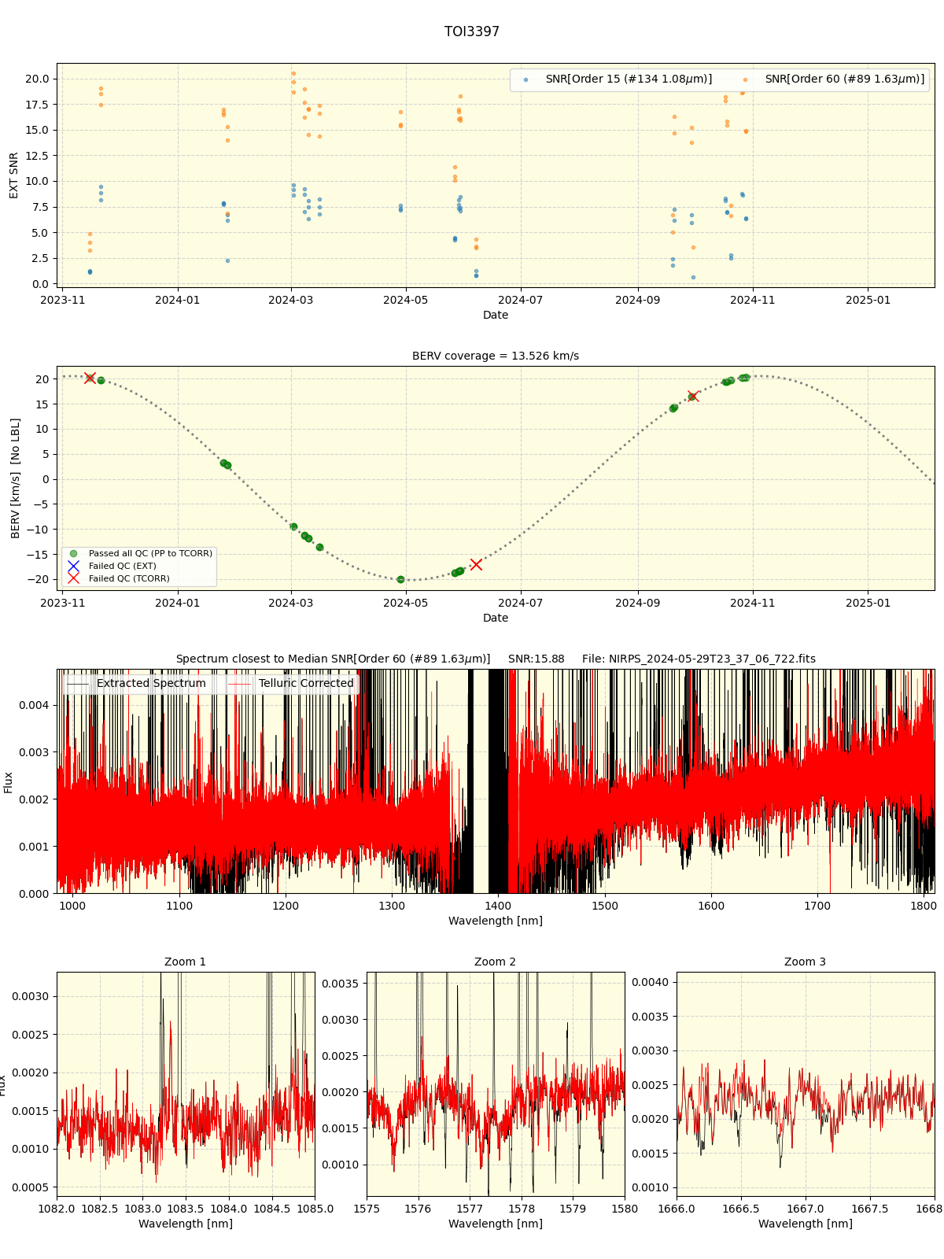Click the SNR Order 15 legend entry

click(629, 79)
